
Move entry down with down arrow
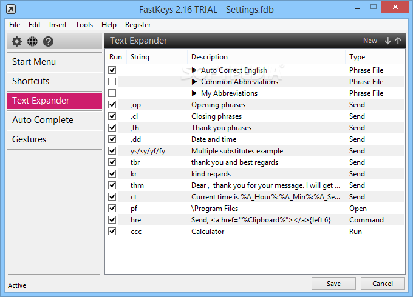click(387, 41)
